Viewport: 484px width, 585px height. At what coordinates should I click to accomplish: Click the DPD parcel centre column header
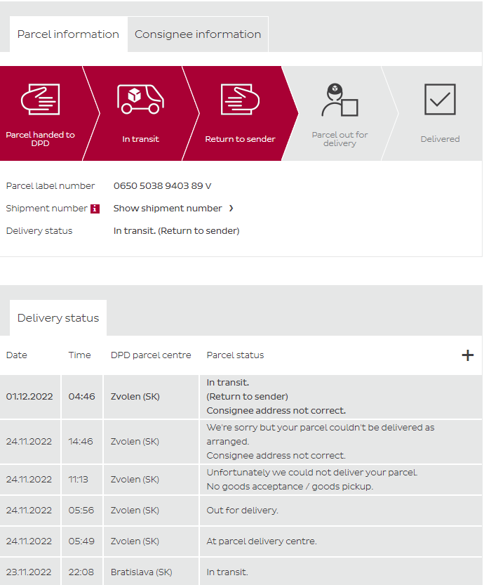pos(151,355)
